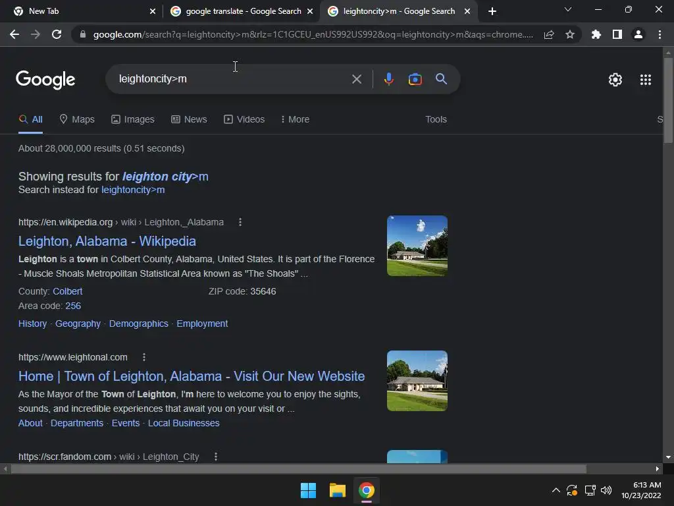This screenshot has height=506, width=674.
Task: Close the google translate tab
Action: tap(310, 12)
